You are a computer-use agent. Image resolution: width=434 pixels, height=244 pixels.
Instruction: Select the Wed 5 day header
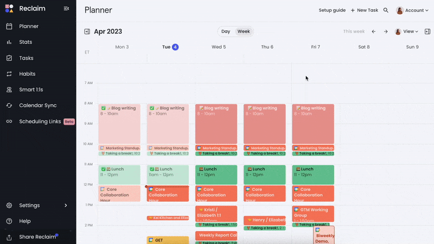coord(219,47)
